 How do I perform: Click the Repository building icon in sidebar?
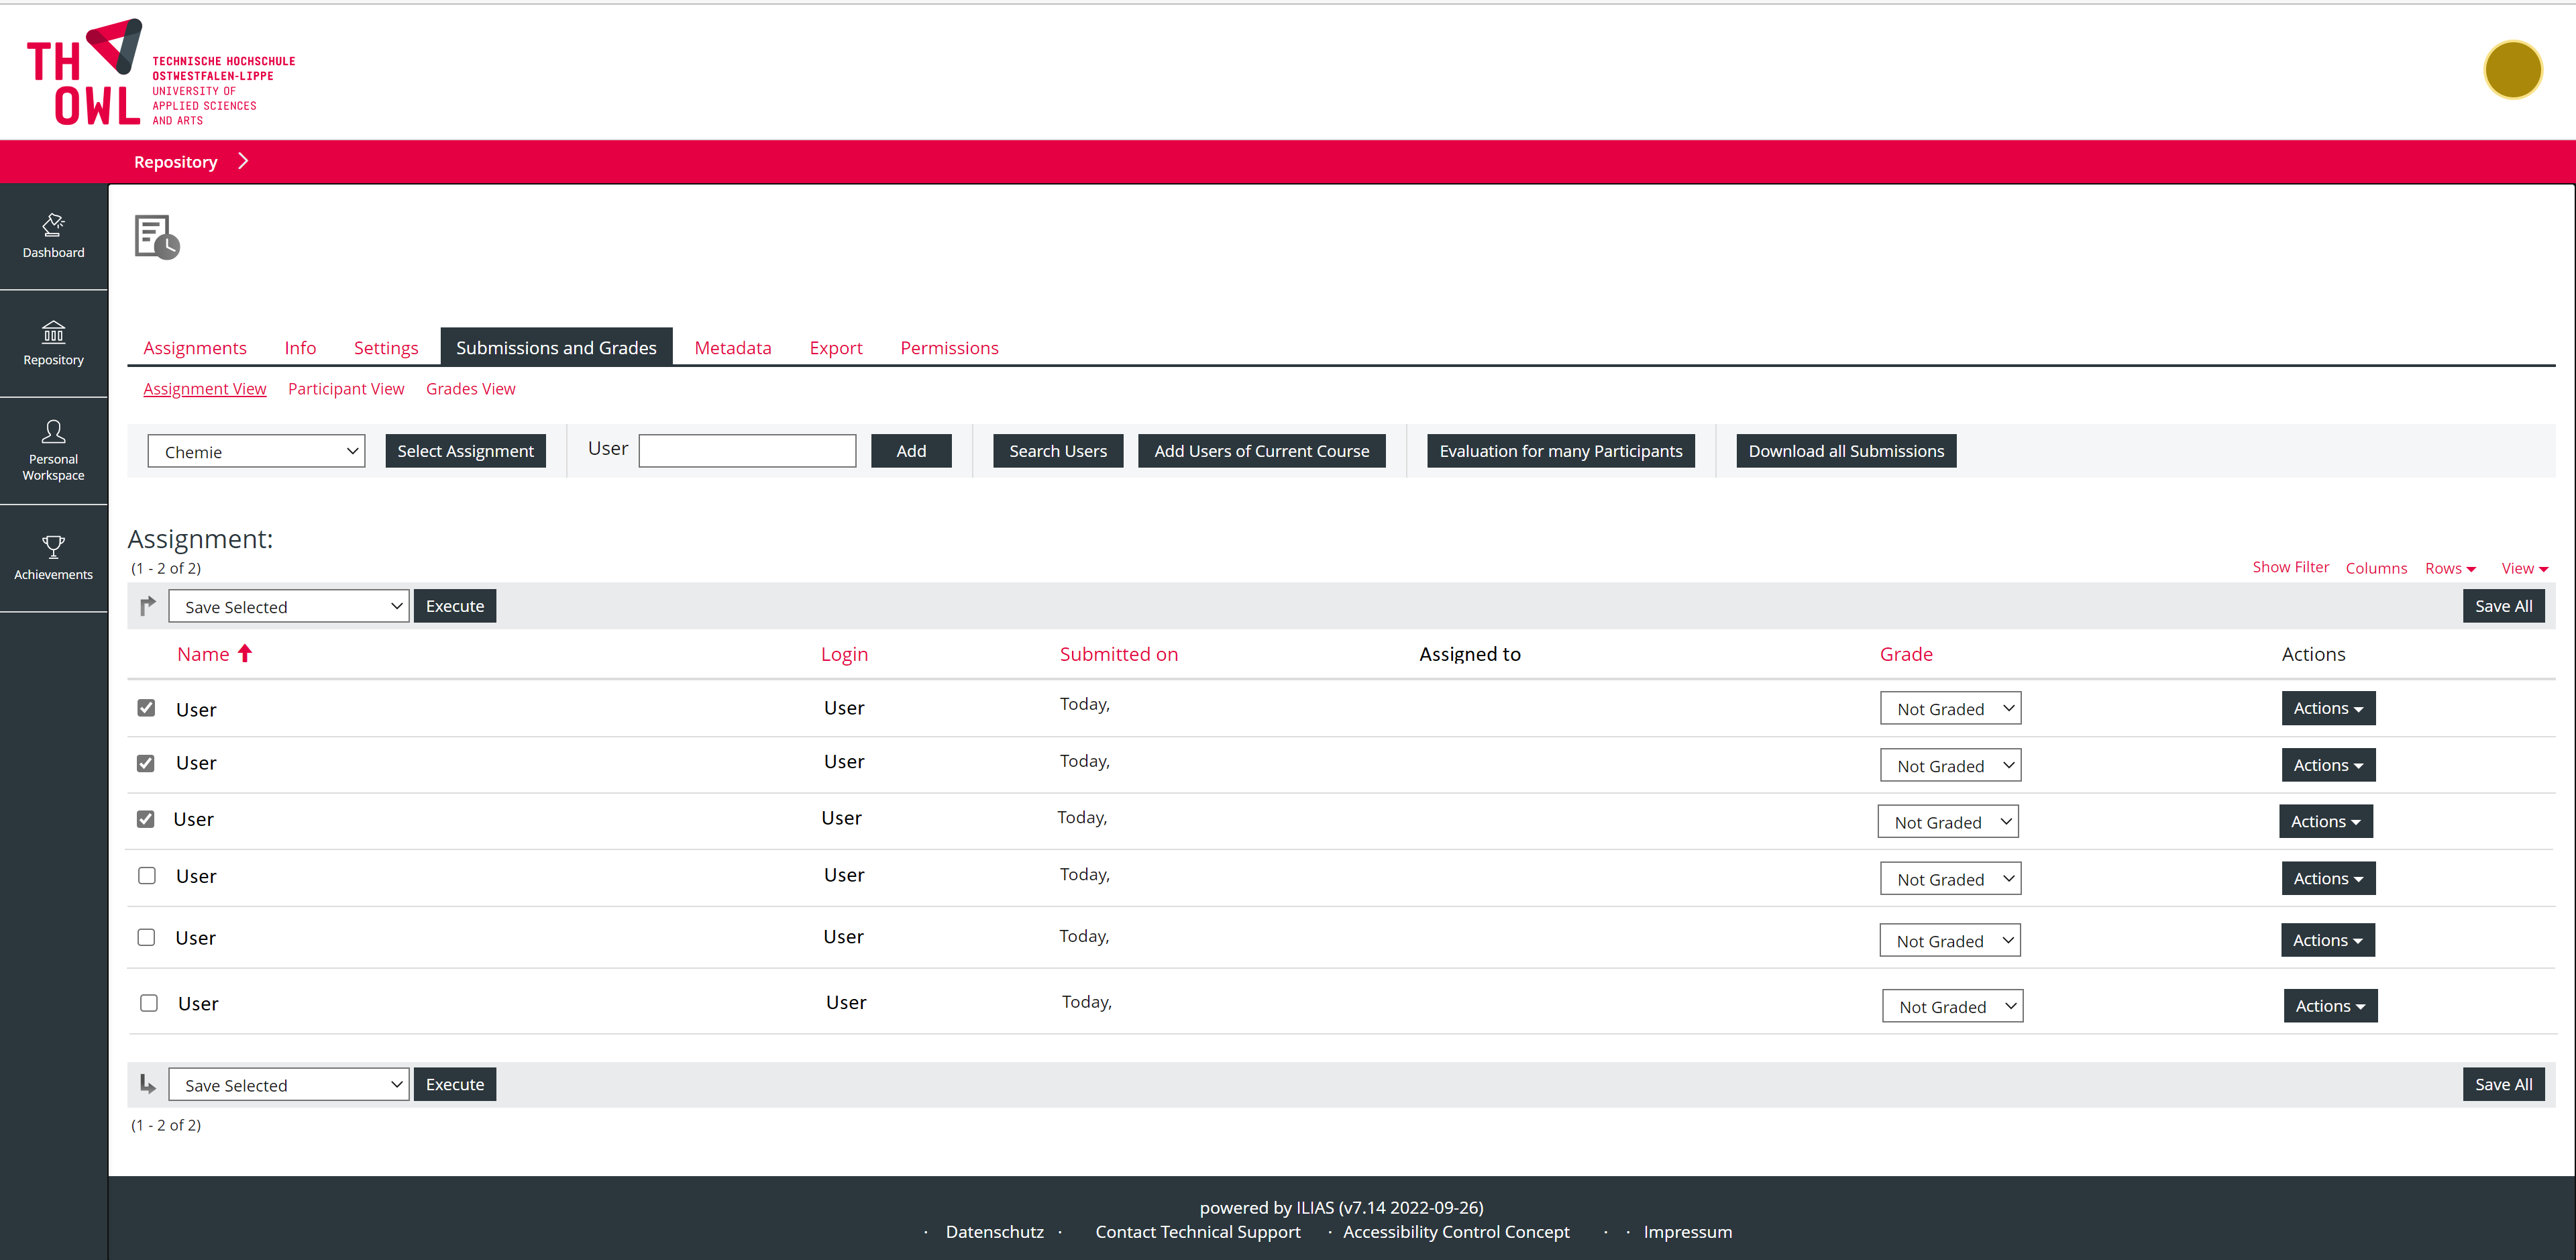pyautogui.click(x=53, y=332)
